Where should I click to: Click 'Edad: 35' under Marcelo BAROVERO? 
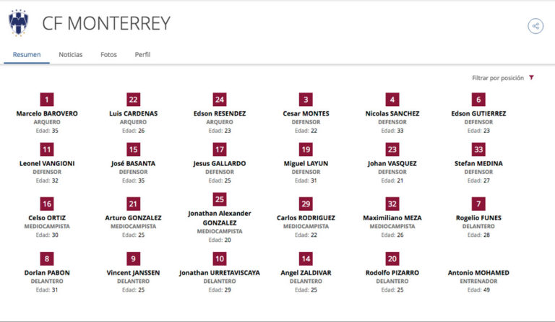coord(47,131)
